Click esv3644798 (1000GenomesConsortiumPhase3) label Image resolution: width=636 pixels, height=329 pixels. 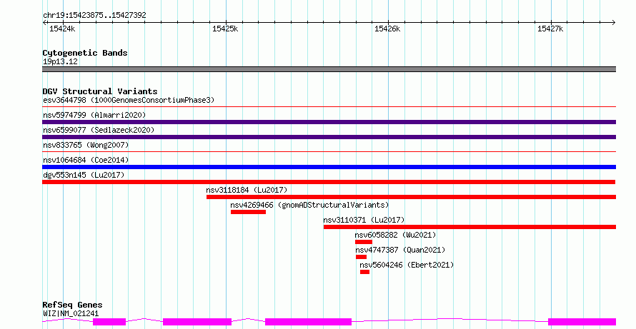[x=129, y=100]
